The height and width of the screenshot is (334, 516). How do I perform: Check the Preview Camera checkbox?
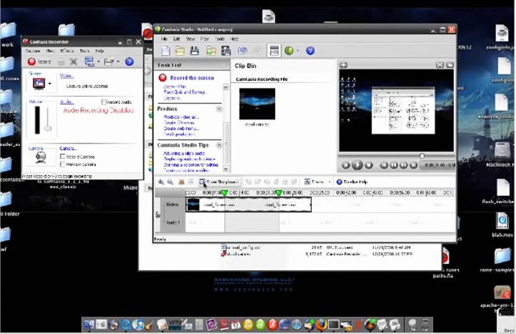tap(63, 164)
